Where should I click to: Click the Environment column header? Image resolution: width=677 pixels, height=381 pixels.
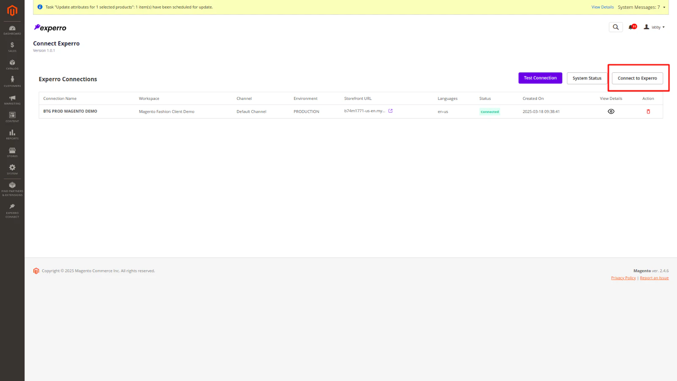tap(305, 99)
